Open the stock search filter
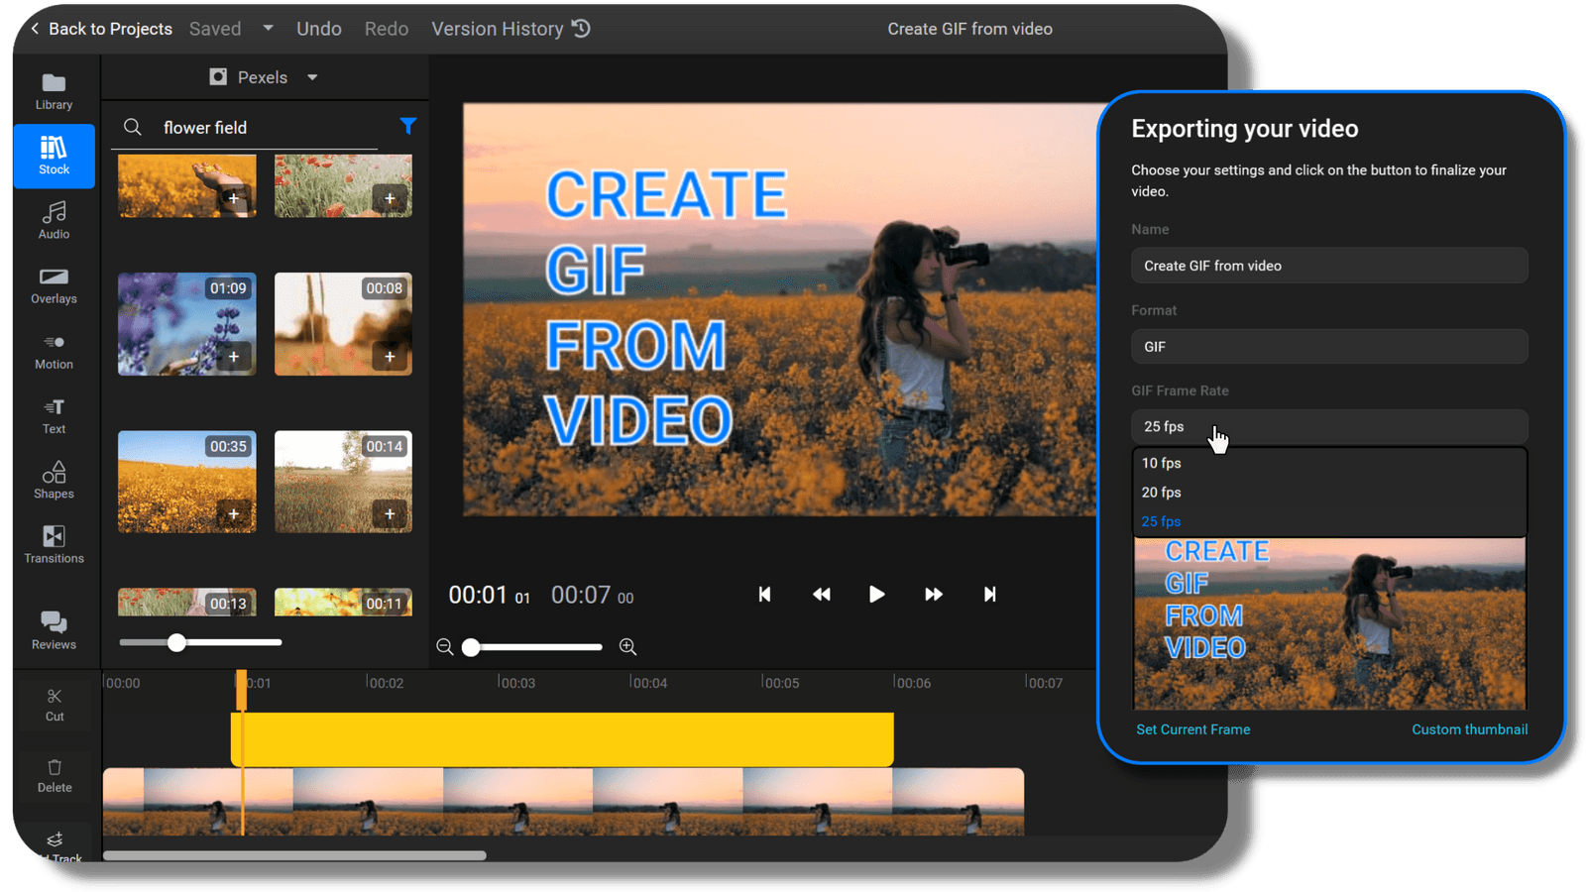The width and height of the screenshot is (1586, 892). pos(408,126)
